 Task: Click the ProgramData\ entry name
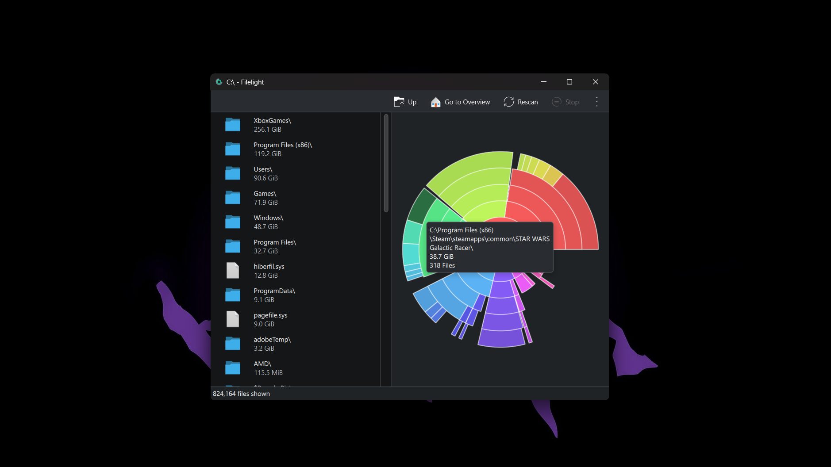tap(274, 291)
